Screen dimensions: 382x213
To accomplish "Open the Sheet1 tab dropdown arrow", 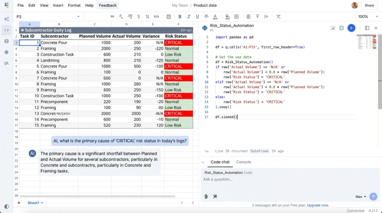I will click(42, 203).
